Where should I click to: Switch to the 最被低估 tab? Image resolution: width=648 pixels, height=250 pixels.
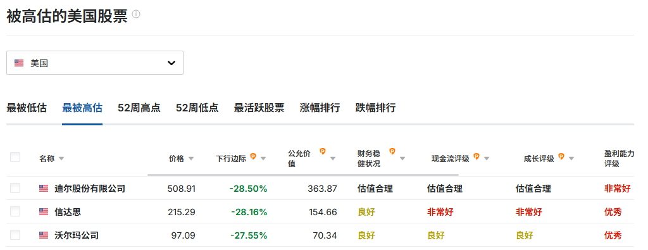pos(27,108)
